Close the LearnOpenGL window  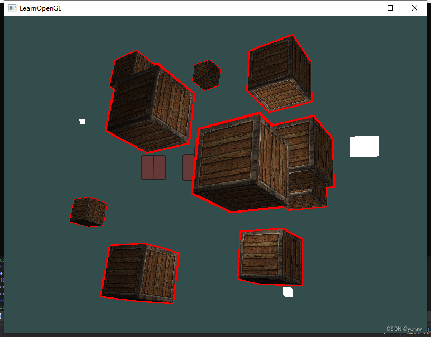[x=415, y=8]
